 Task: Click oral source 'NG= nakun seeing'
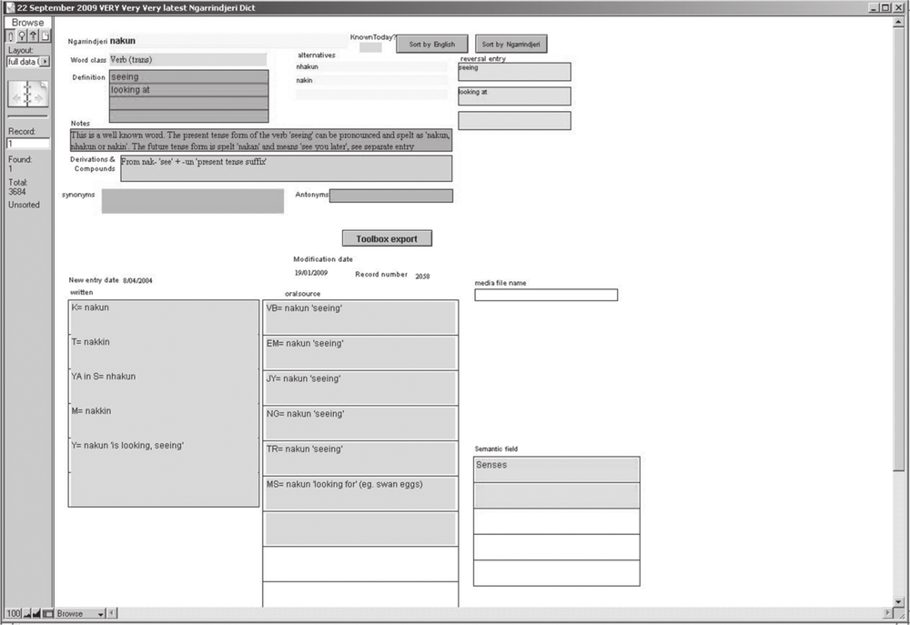pos(360,423)
